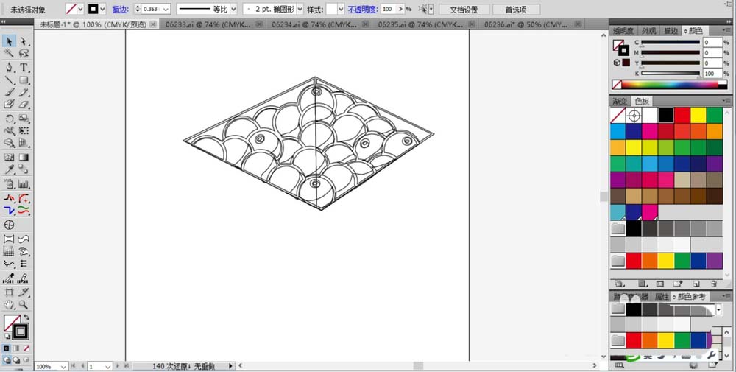The width and height of the screenshot is (736, 372).
Task: Choose the Hand tool
Action: (x=10, y=304)
